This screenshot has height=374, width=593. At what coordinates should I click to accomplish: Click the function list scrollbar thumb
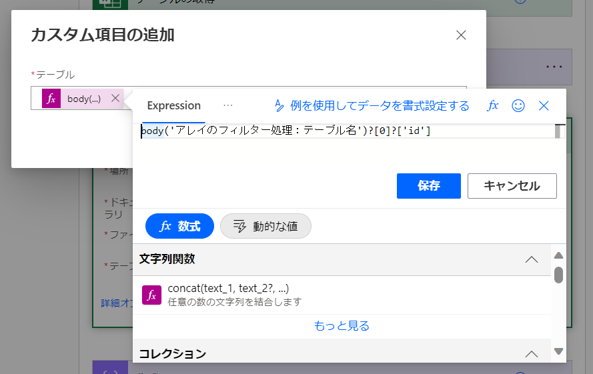click(x=558, y=275)
